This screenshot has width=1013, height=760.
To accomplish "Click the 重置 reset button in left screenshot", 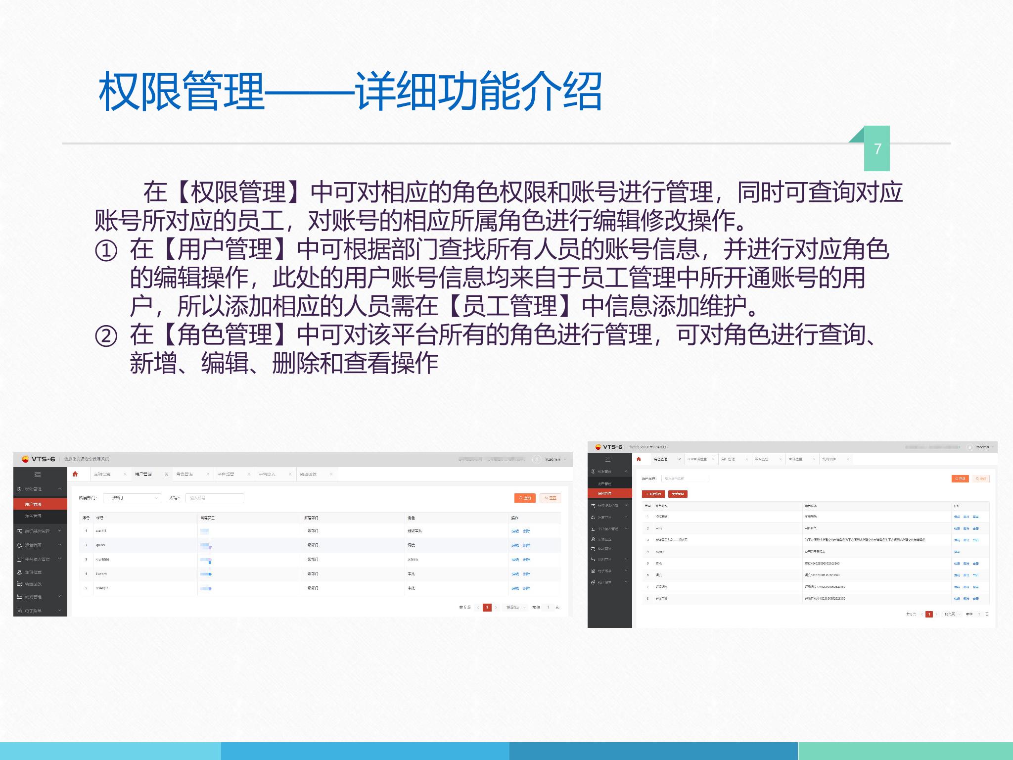I will pos(551,498).
